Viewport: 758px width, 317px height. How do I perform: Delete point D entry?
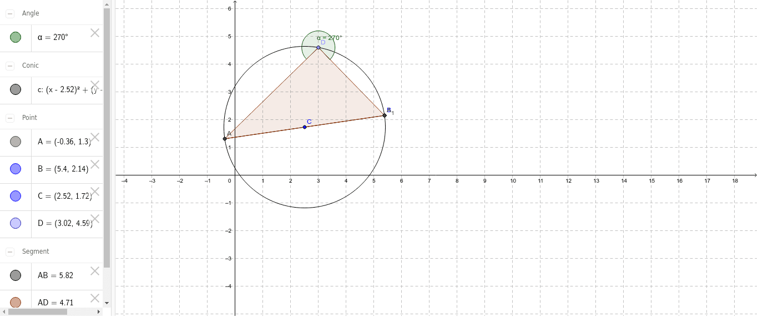pos(95,219)
